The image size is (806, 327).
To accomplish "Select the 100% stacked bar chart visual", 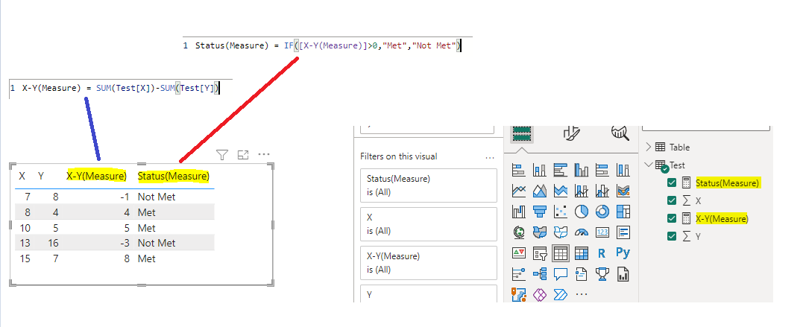I will tap(602, 169).
